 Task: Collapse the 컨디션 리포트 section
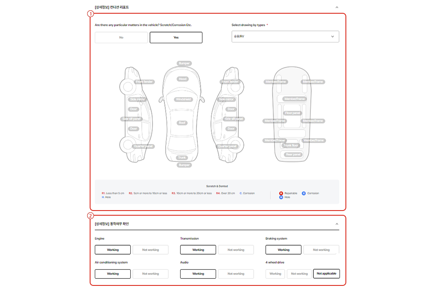click(336, 7)
